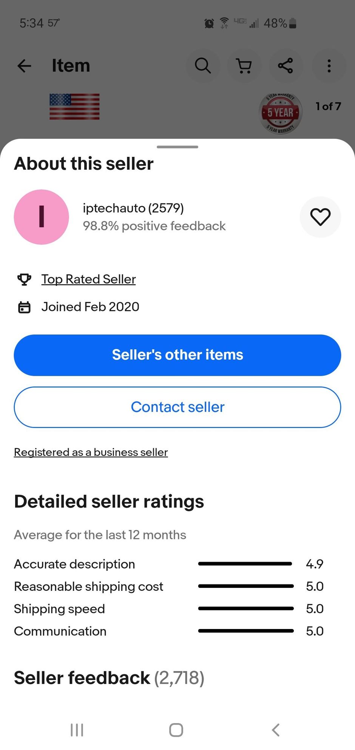The height and width of the screenshot is (750, 355).
Task: Open Seller's other items
Action: point(177,355)
